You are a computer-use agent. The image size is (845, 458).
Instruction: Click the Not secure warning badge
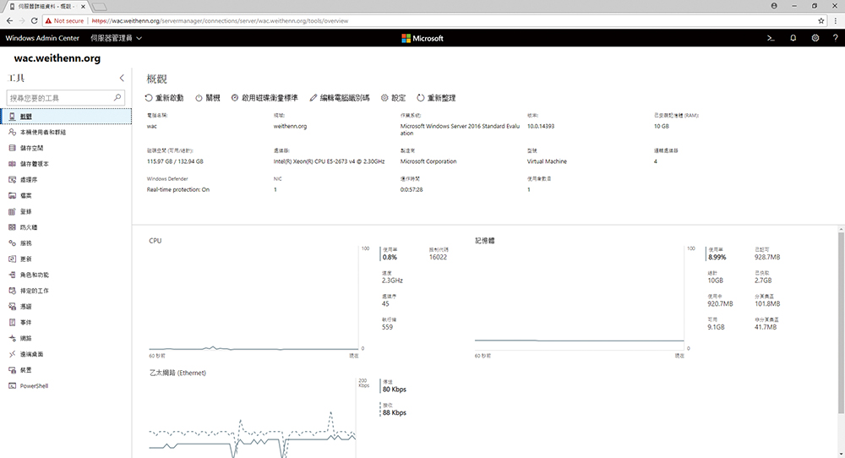pos(64,20)
